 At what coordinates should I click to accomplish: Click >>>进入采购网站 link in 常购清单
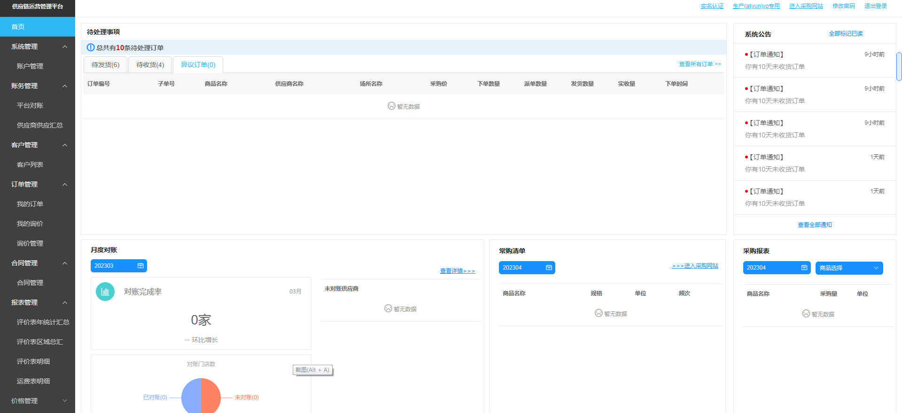point(695,266)
